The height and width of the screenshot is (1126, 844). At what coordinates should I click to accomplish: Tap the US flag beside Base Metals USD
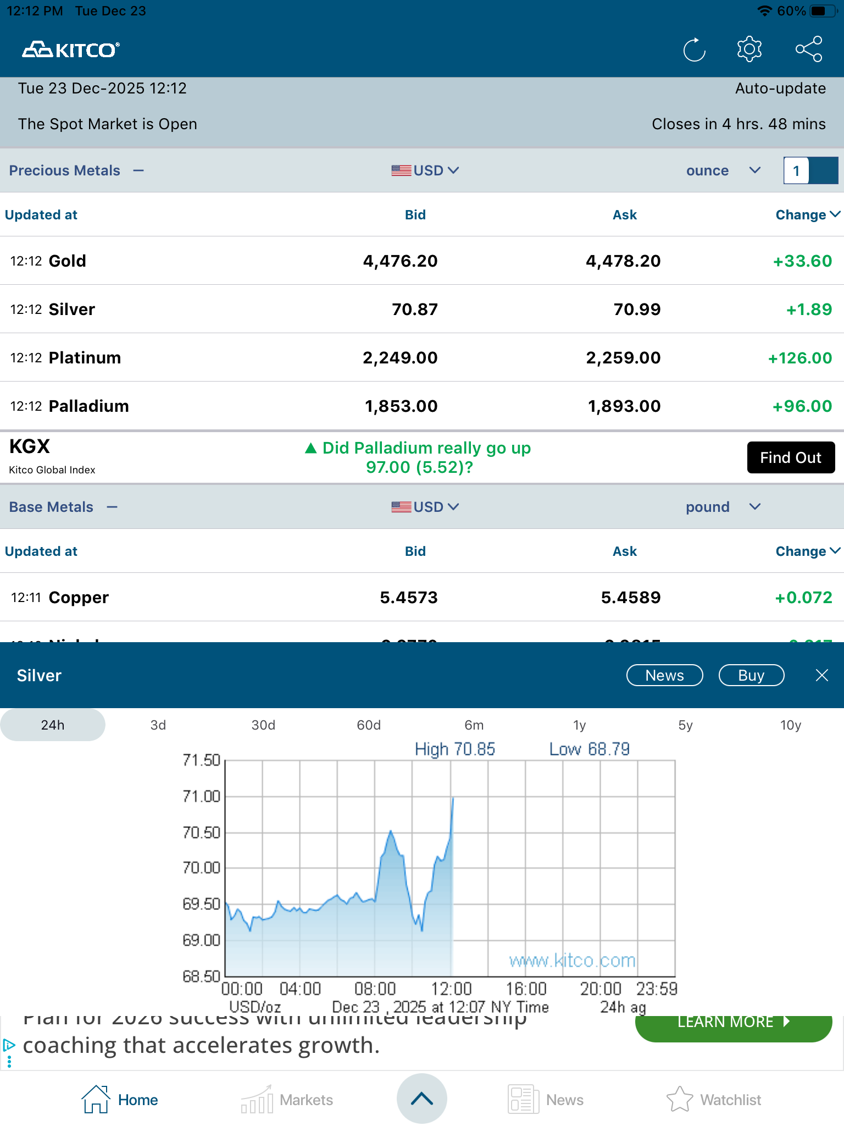click(x=401, y=507)
